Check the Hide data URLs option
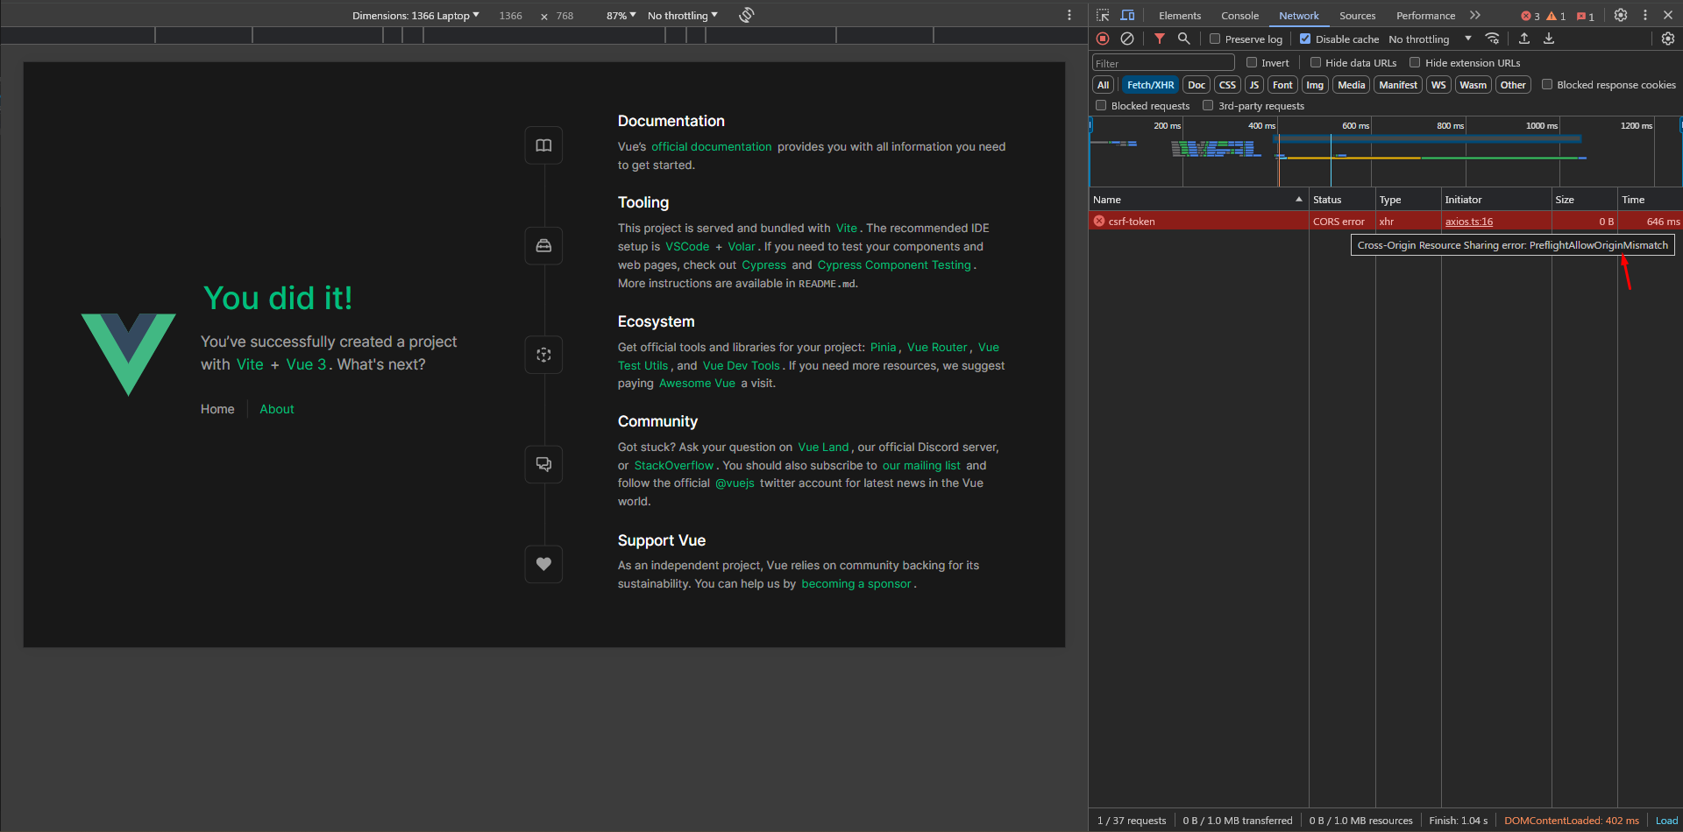The height and width of the screenshot is (832, 1683). (1316, 62)
